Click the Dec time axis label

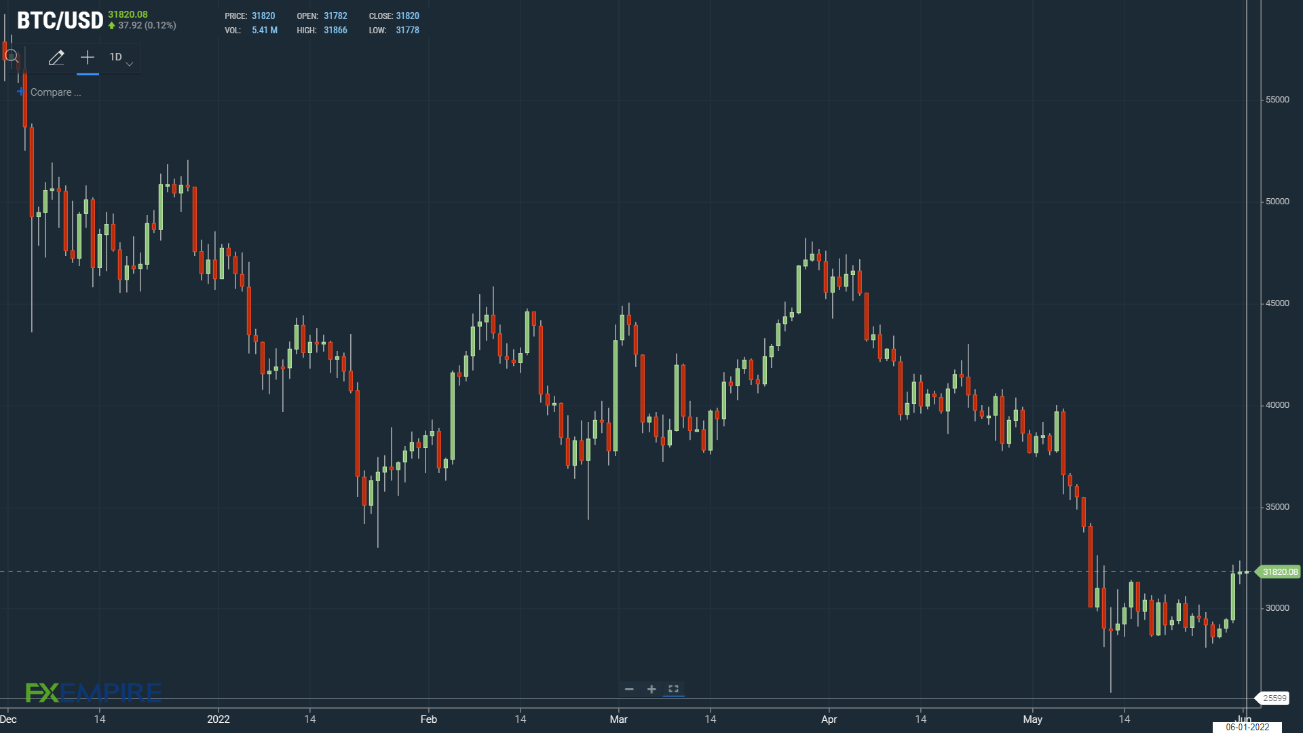[9, 719]
